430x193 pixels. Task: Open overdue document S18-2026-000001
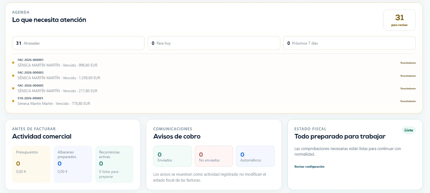coord(214,101)
